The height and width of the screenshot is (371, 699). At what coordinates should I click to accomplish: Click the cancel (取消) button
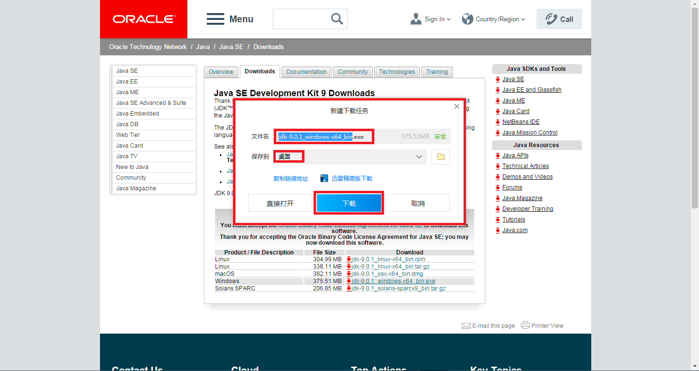[x=418, y=203]
